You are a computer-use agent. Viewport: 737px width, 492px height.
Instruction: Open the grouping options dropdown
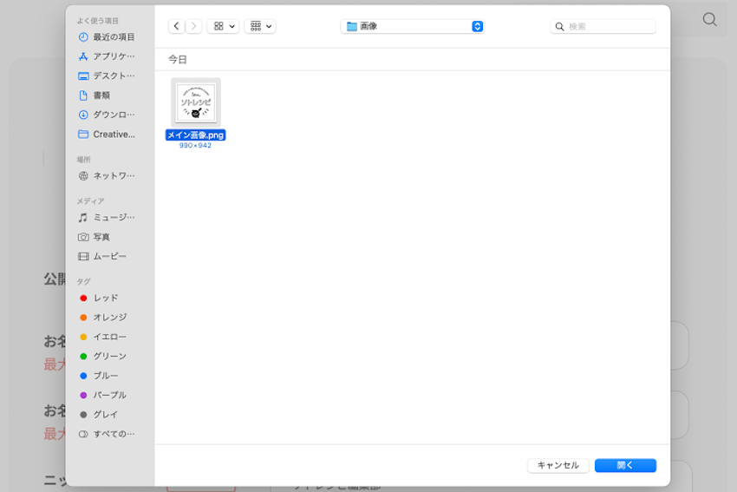click(260, 26)
